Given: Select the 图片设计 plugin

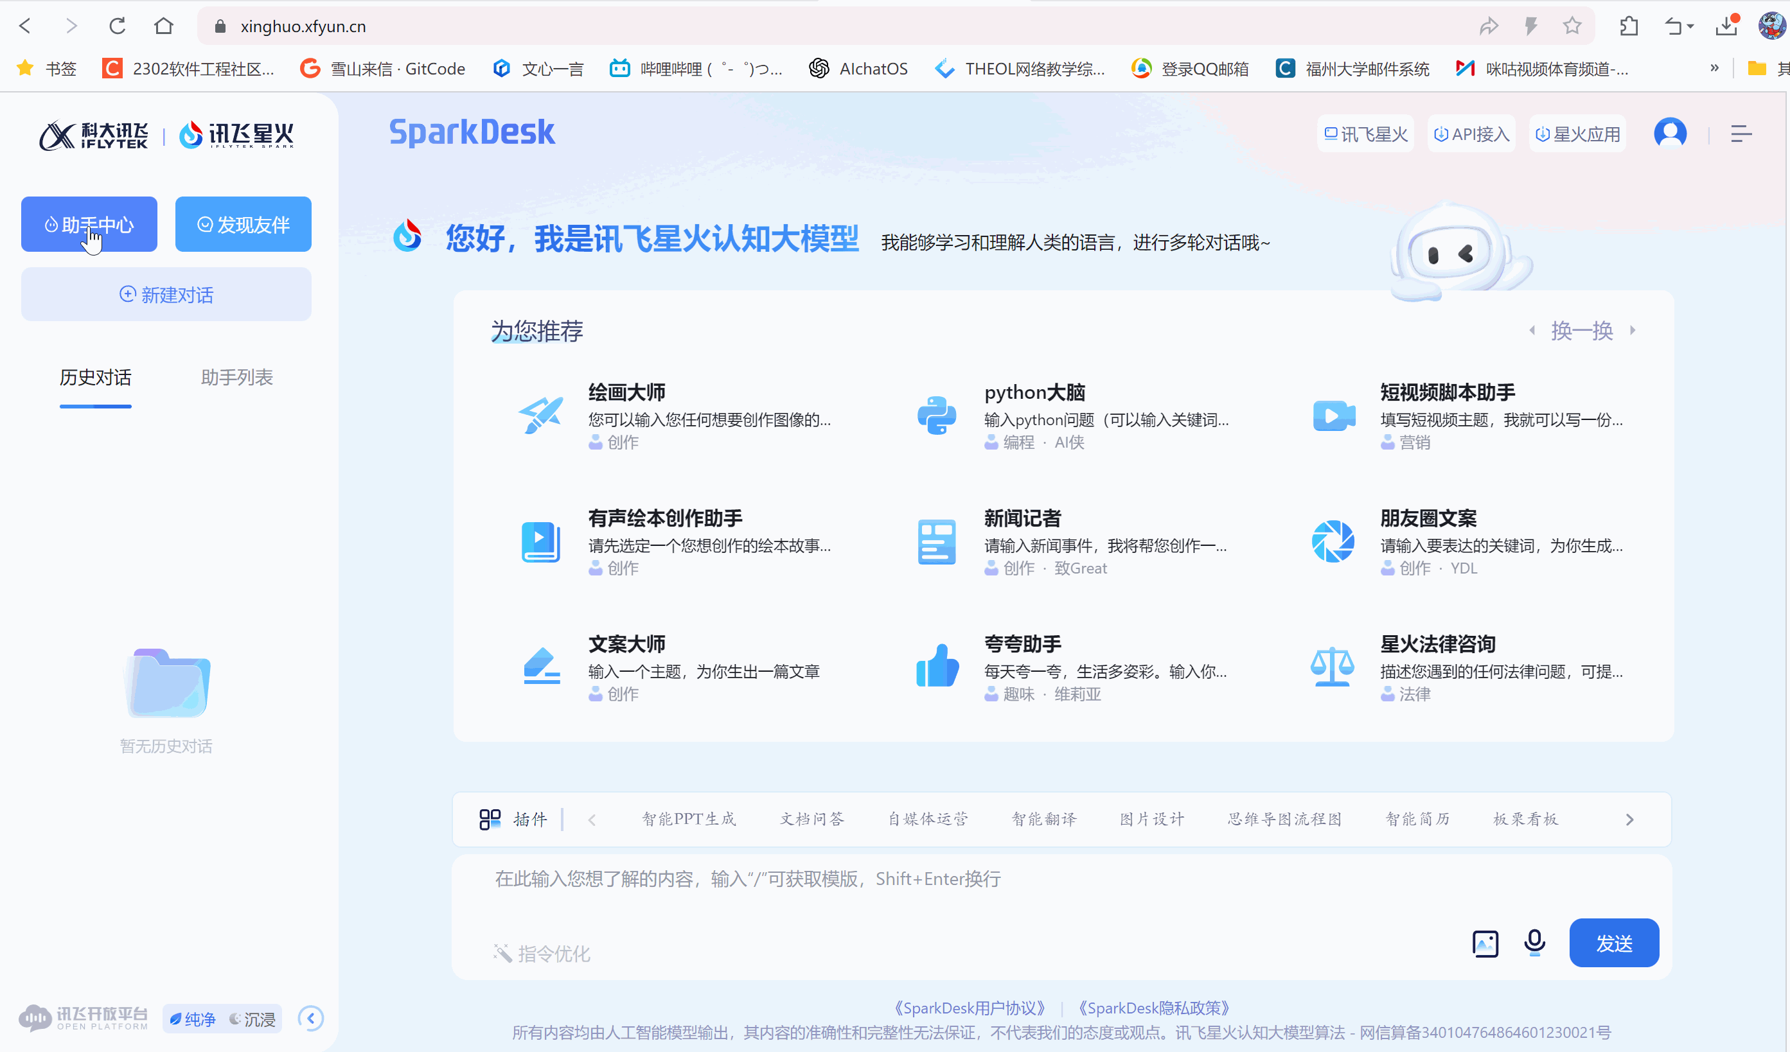Looking at the screenshot, I should 1152,818.
